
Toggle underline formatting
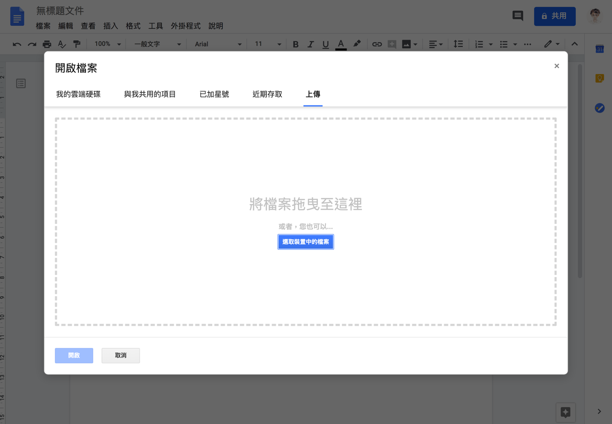(x=326, y=44)
